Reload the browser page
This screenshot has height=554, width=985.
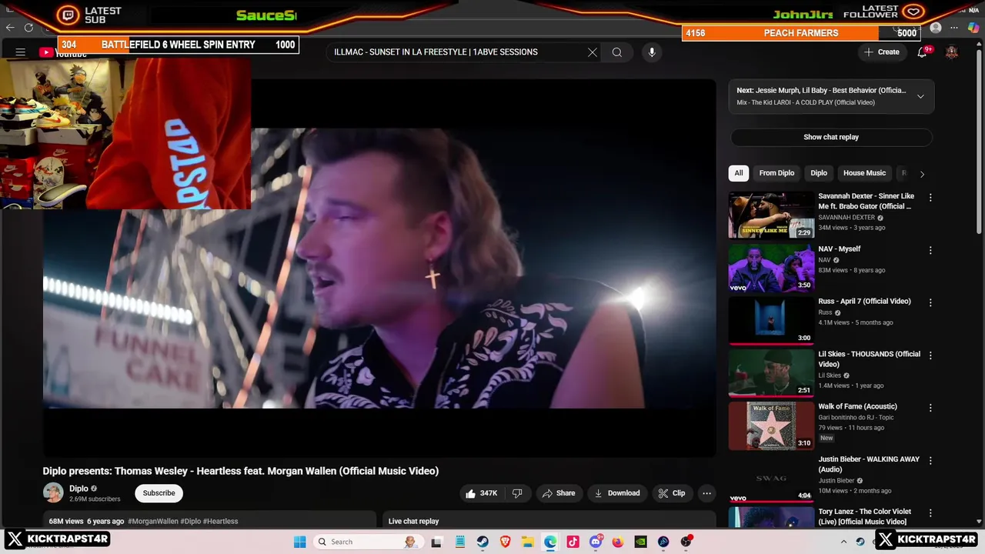click(28, 28)
